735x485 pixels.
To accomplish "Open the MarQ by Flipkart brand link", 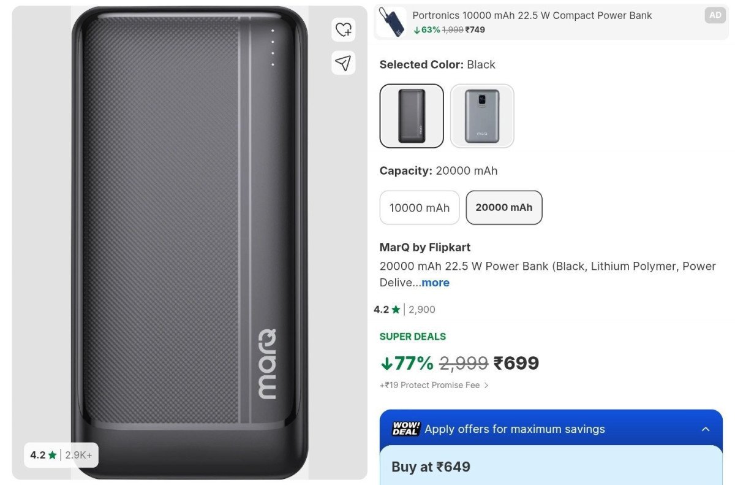I will click(425, 248).
